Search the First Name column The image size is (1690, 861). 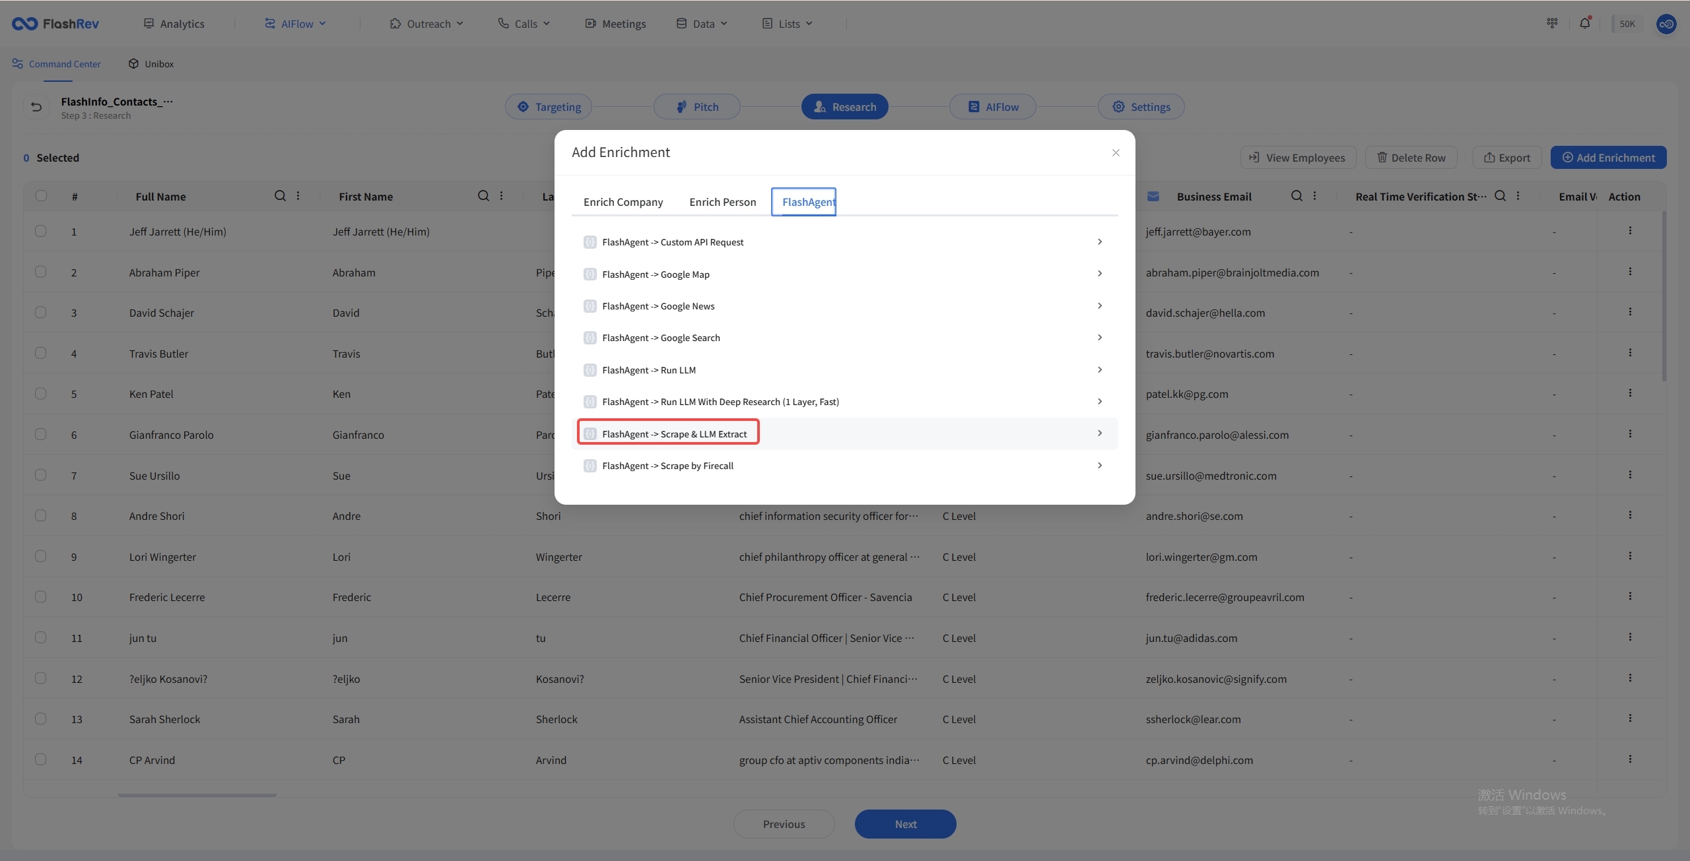(x=483, y=196)
